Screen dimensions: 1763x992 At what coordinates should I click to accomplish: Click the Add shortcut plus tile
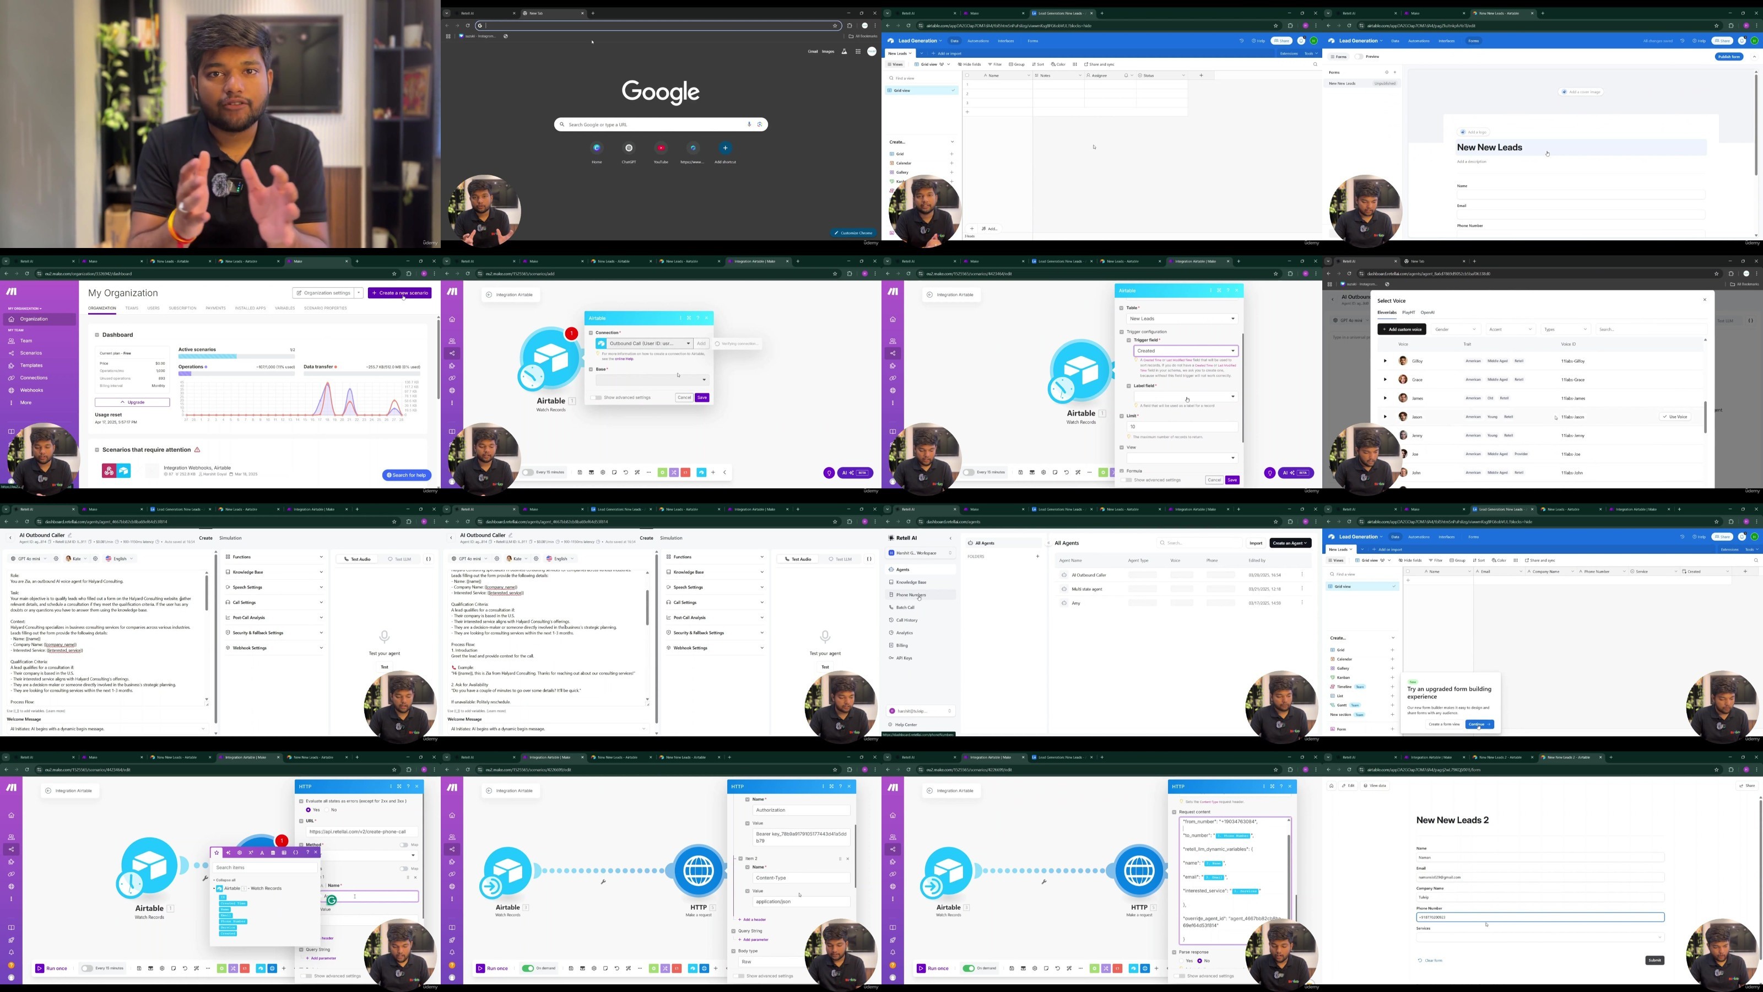click(725, 148)
